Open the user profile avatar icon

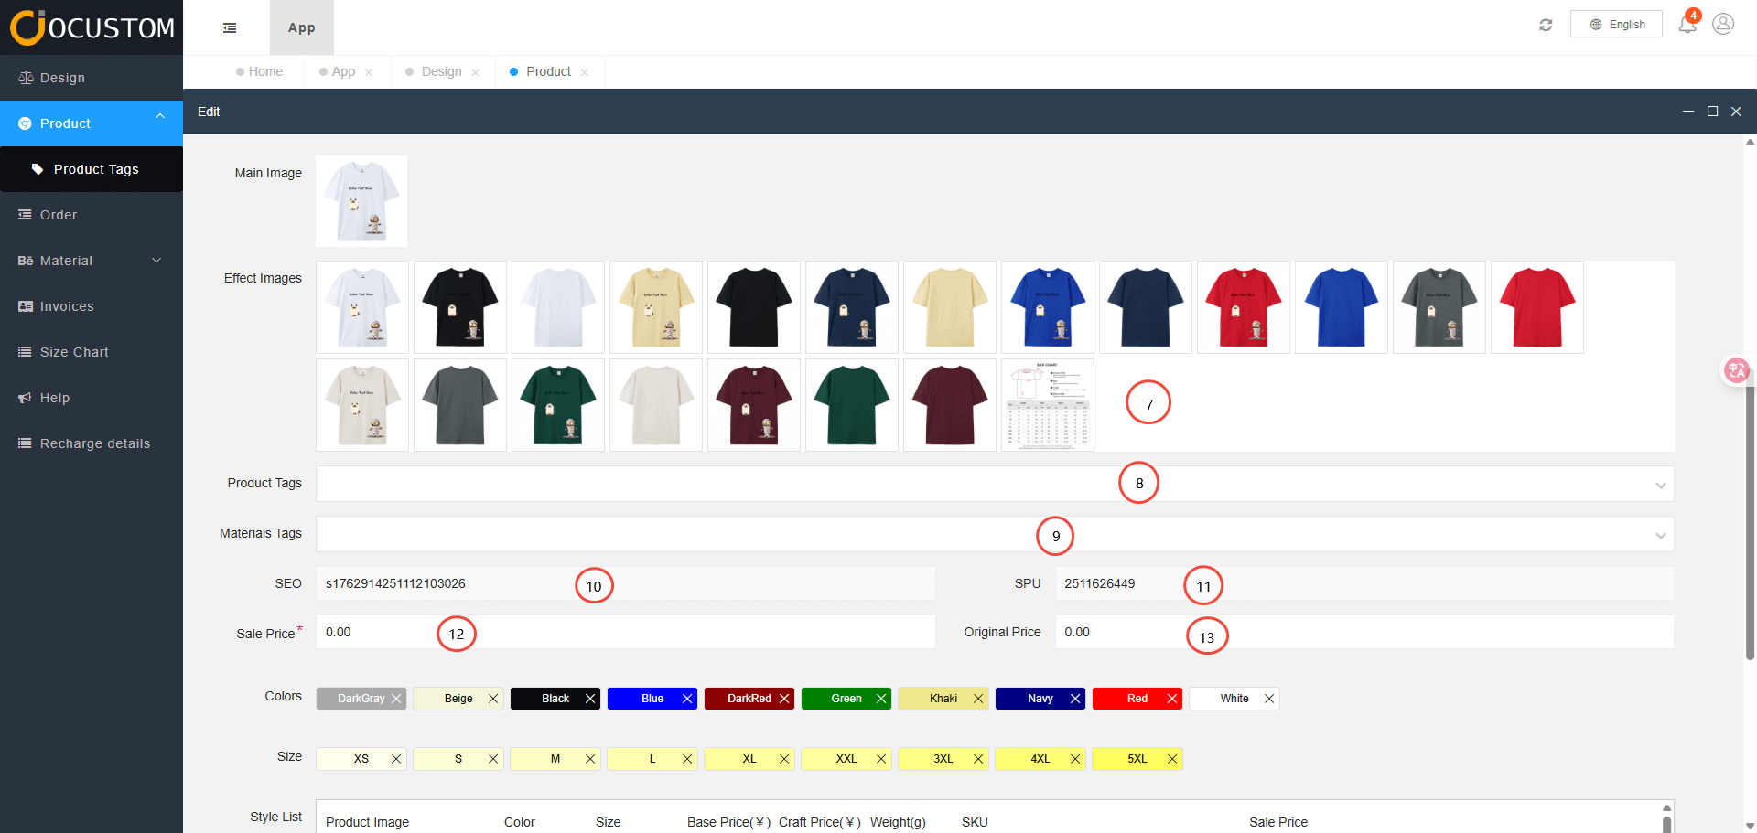tap(1723, 24)
